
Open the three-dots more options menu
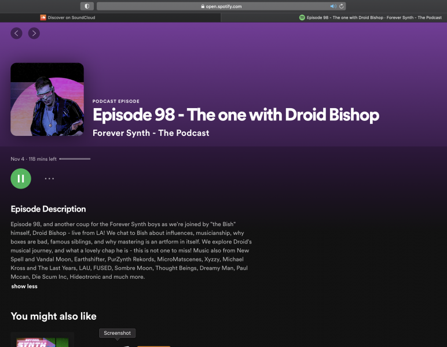pos(49,179)
